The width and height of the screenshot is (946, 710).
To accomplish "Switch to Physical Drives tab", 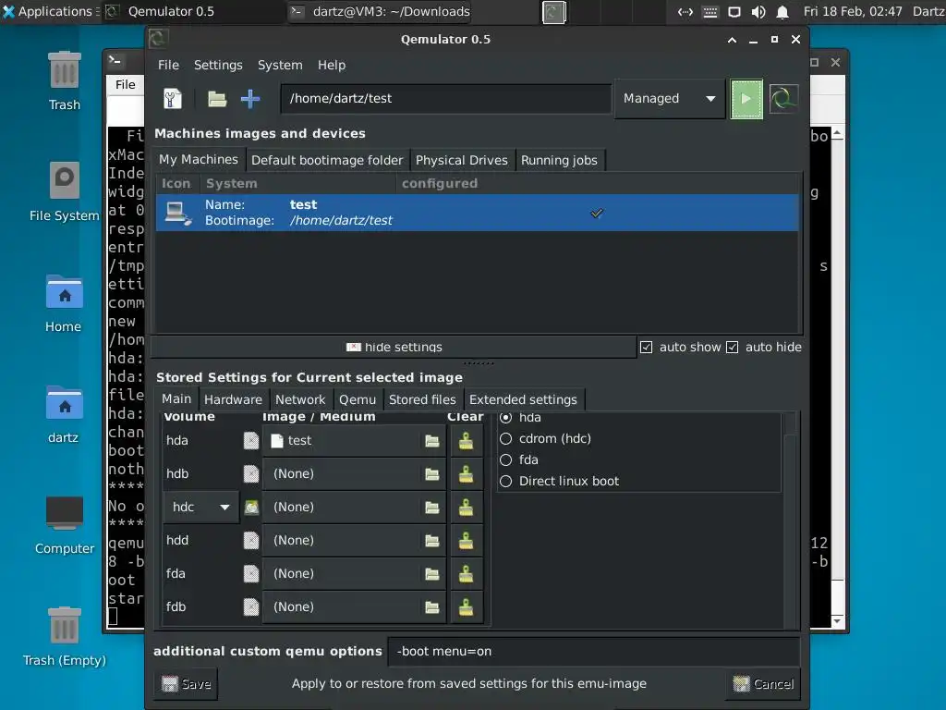I will point(462,161).
